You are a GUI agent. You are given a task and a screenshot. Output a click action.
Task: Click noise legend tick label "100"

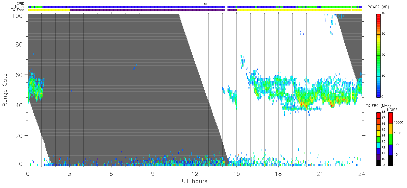coord(396,144)
